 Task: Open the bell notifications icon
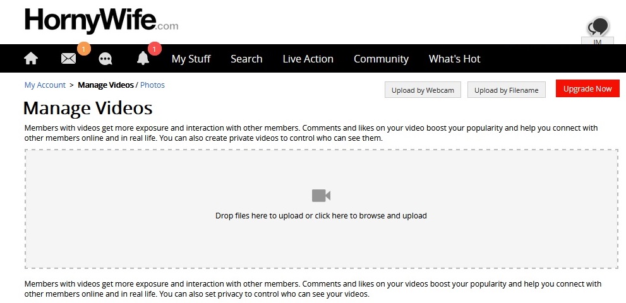(x=143, y=58)
